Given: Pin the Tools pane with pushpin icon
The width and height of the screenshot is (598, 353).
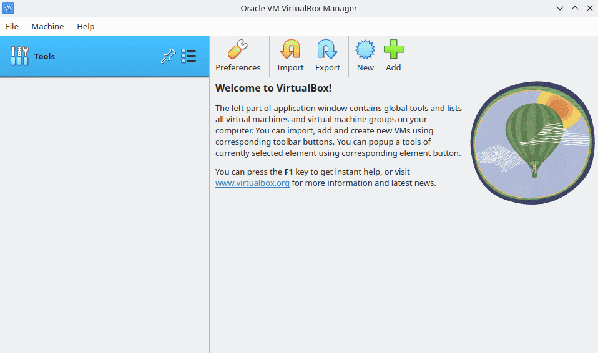Looking at the screenshot, I should [x=168, y=56].
